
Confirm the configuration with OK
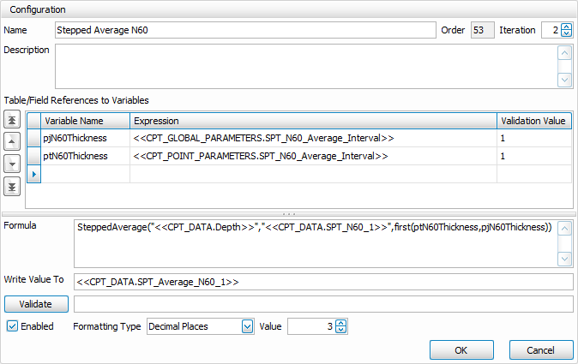pos(461,349)
